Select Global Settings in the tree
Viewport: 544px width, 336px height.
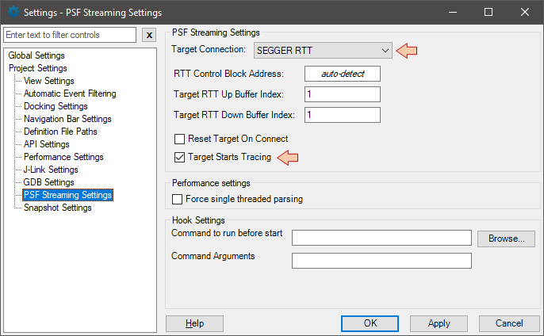point(36,55)
